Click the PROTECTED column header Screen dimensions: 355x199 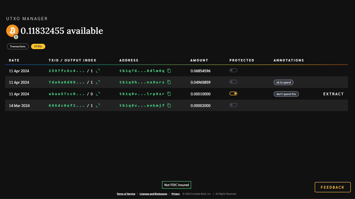point(242,60)
